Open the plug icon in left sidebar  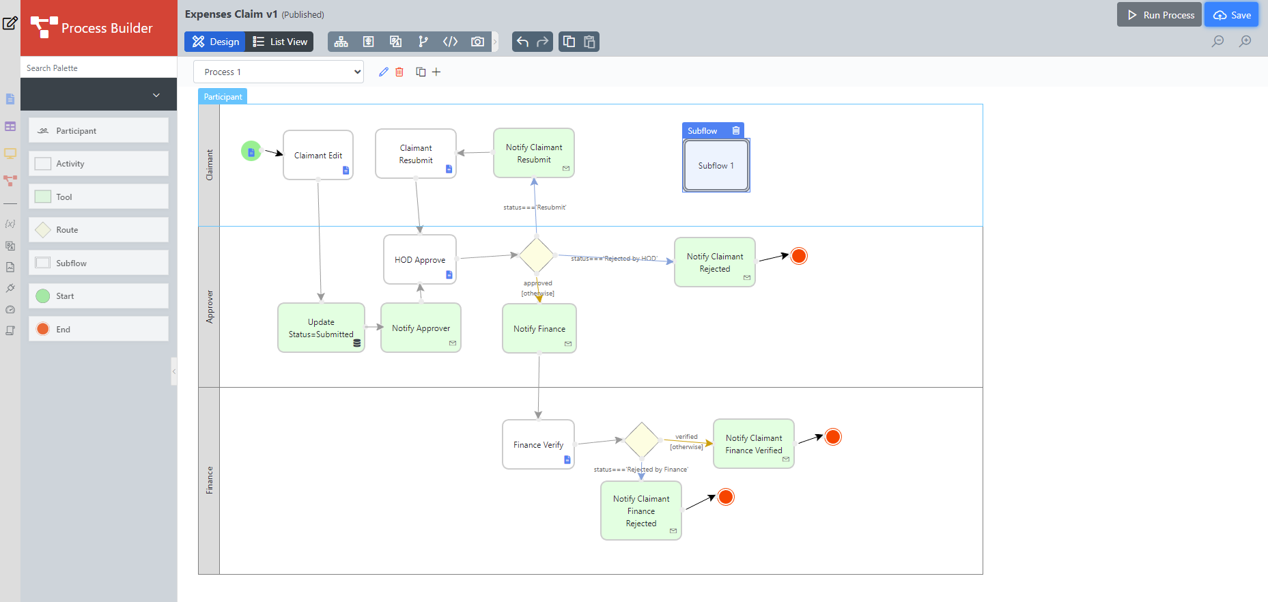click(x=10, y=288)
